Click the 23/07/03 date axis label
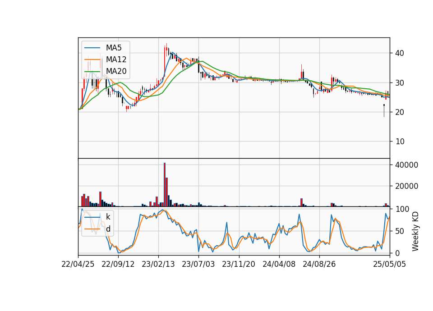This screenshot has width=433, height=311. pyautogui.click(x=198, y=264)
